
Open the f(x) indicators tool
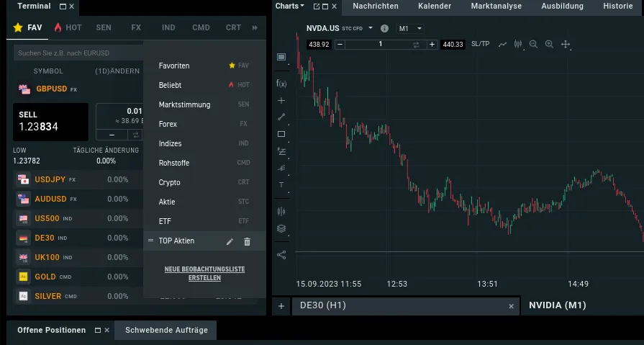(x=281, y=84)
